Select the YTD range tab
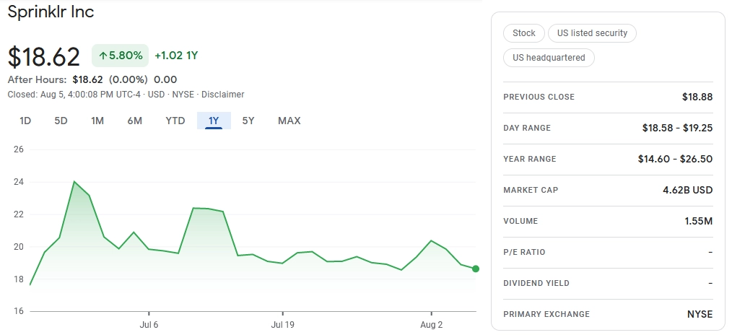This screenshot has height=335, width=732. (175, 121)
